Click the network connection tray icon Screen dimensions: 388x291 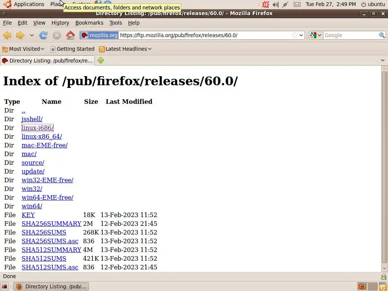click(285, 4)
